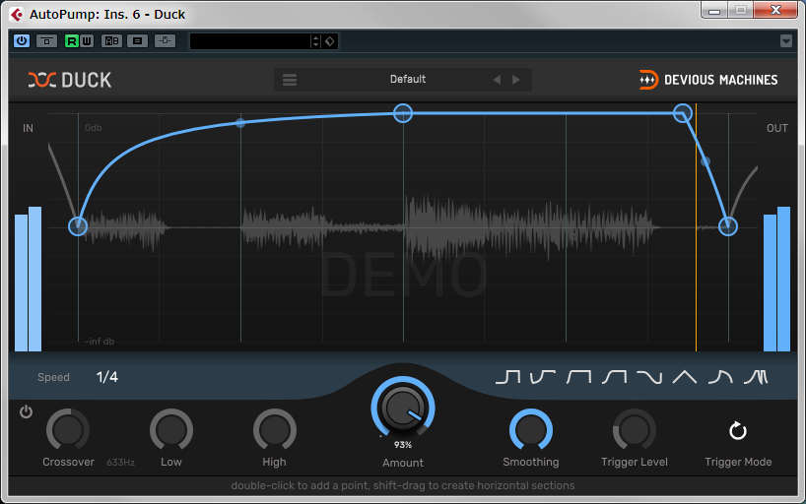
Task: Close the AutoPump plugin window
Action: (x=775, y=10)
